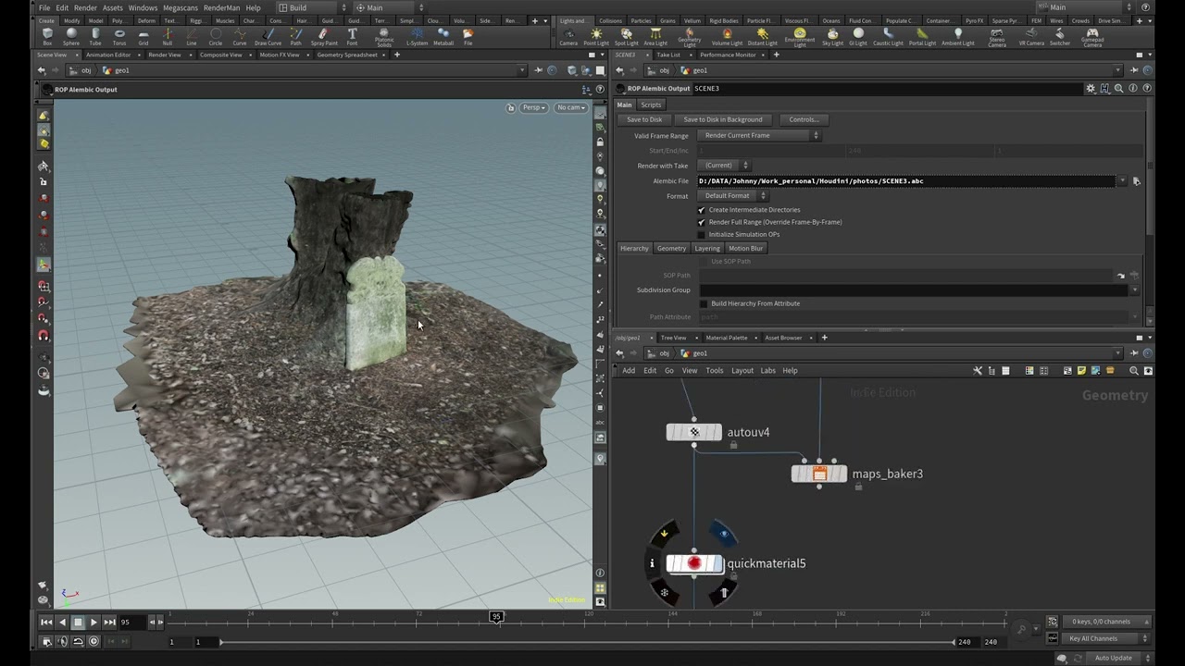Enable Initialize Simulation OPs checkbox

point(702,234)
